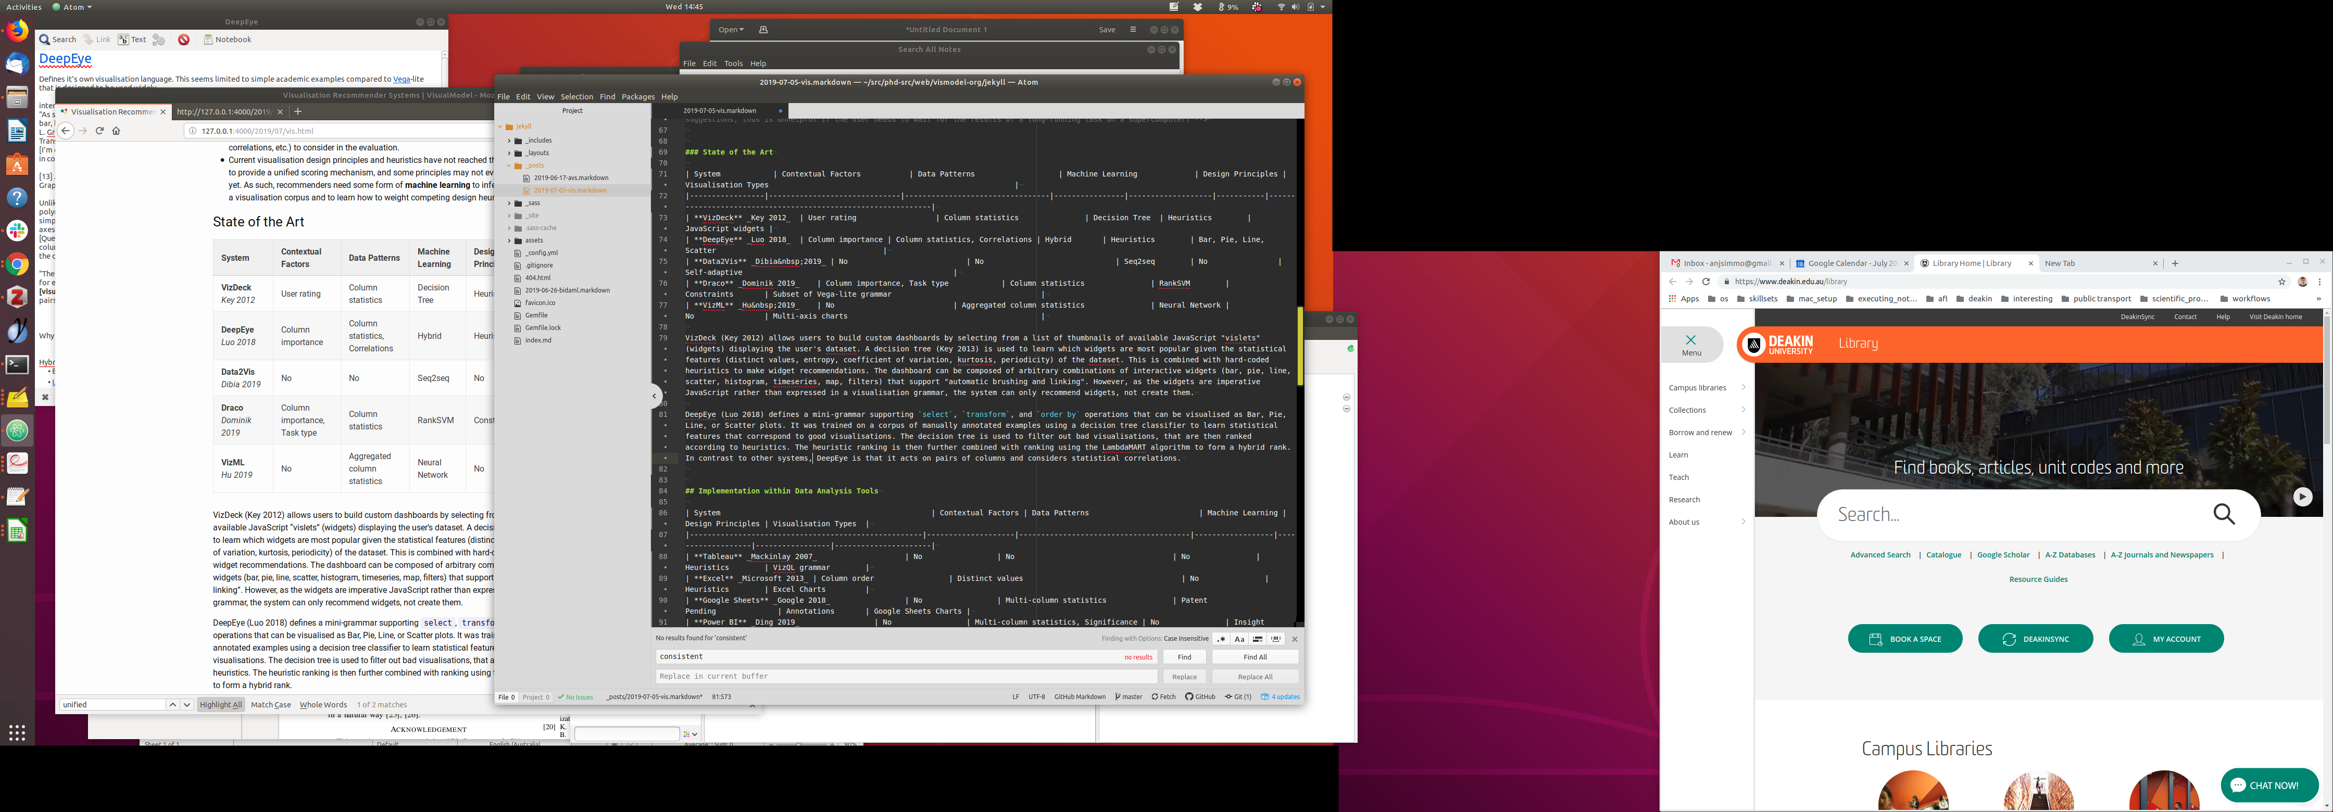Click Find All button in Atom

[x=1255, y=657]
